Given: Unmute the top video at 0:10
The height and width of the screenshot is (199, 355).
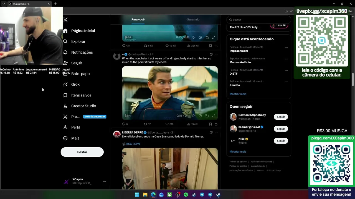Looking at the screenshot, I should [194, 37].
